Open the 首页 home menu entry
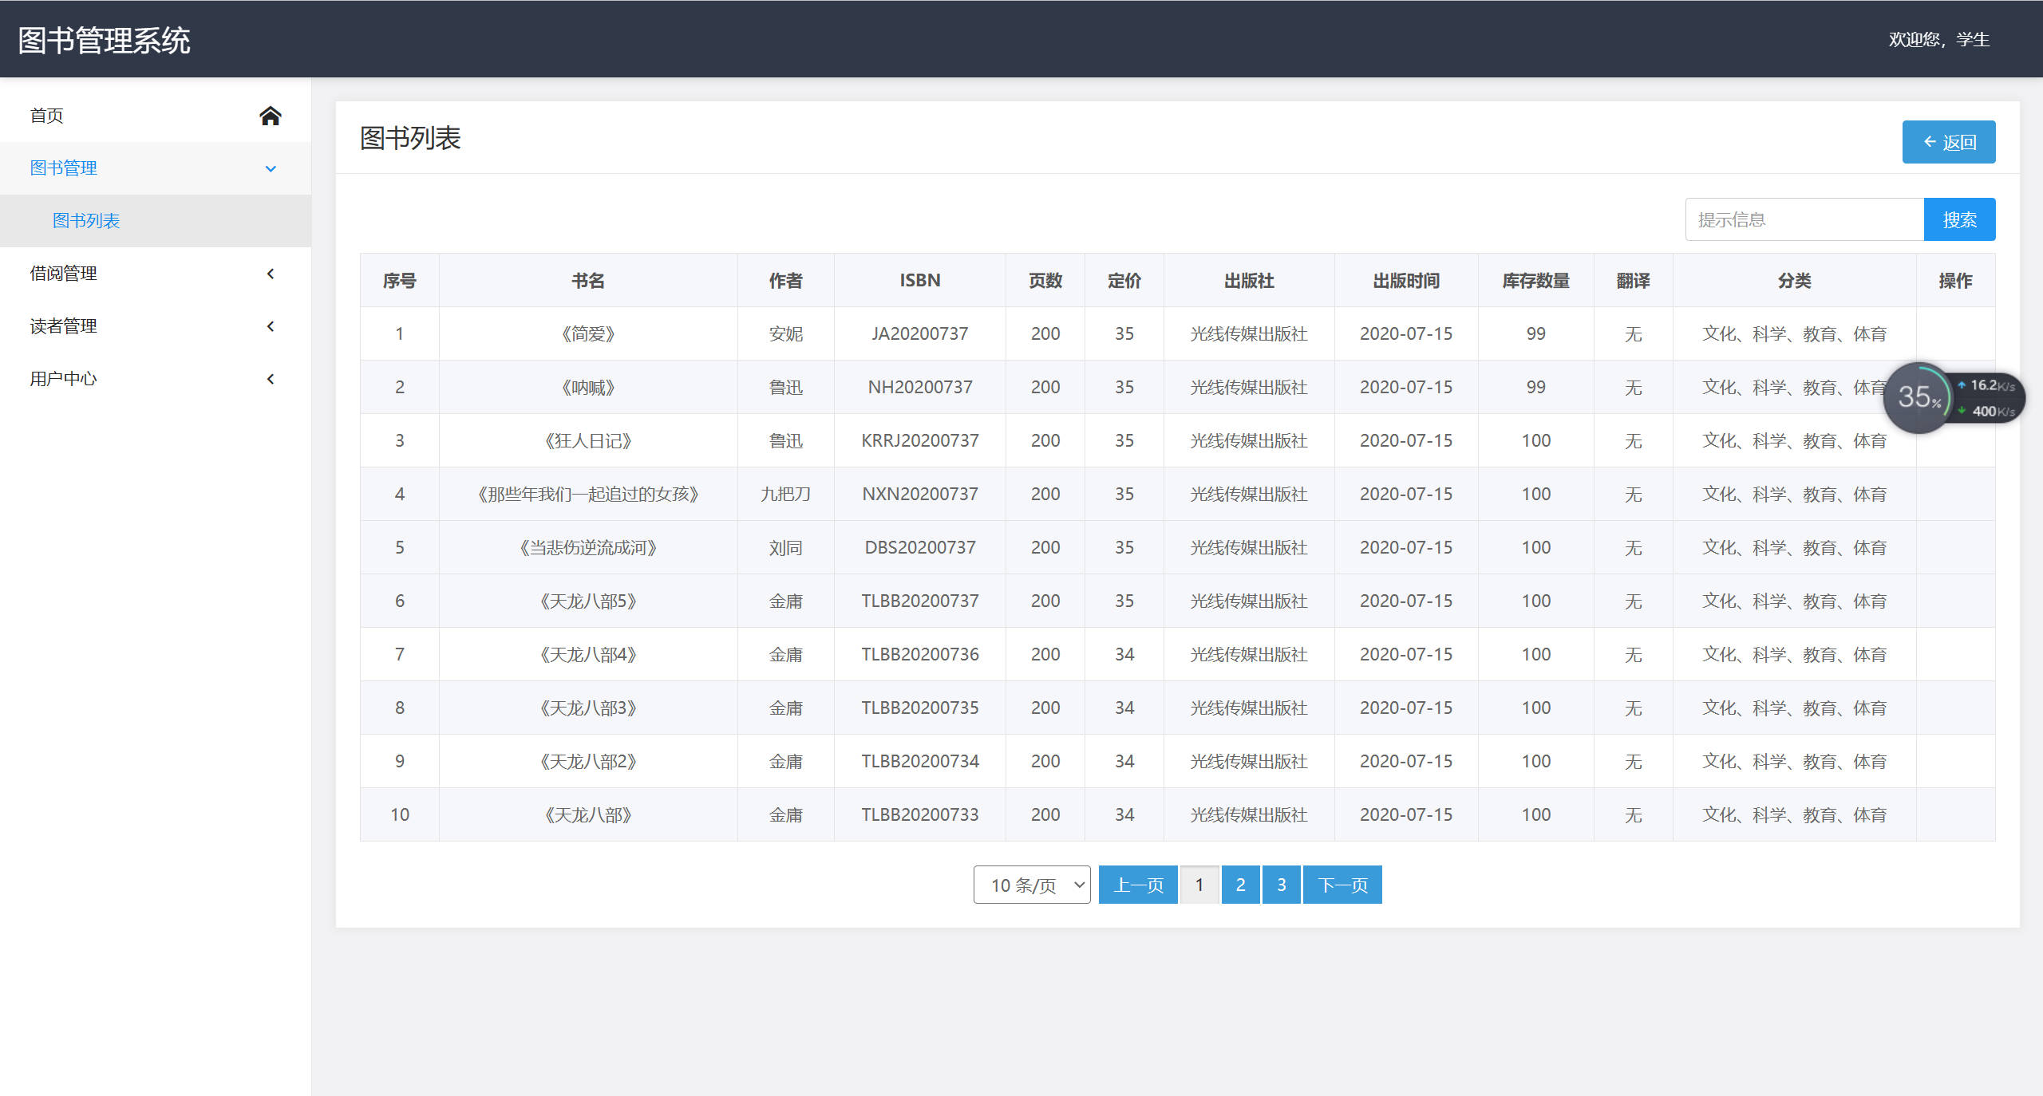This screenshot has height=1096, width=2043. tap(45, 115)
